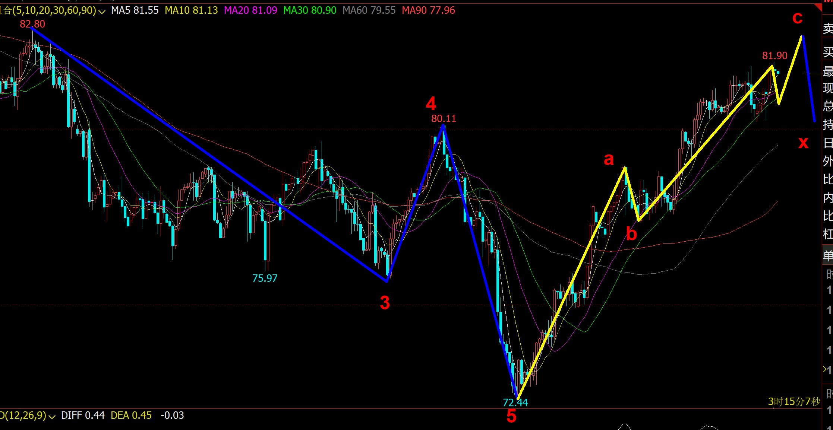Click the MACD value -0.03

tap(172, 415)
